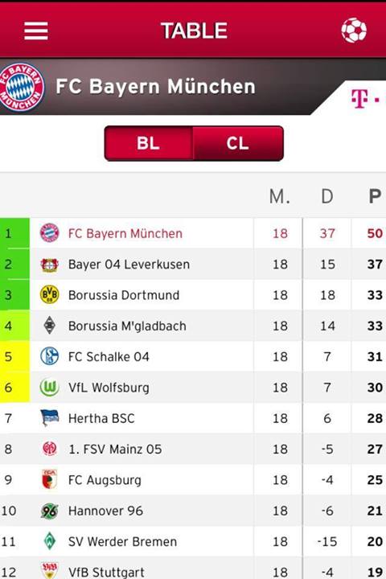The height and width of the screenshot is (579, 386).
Task: Switch to the BL table tab
Action: pos(149,143)
